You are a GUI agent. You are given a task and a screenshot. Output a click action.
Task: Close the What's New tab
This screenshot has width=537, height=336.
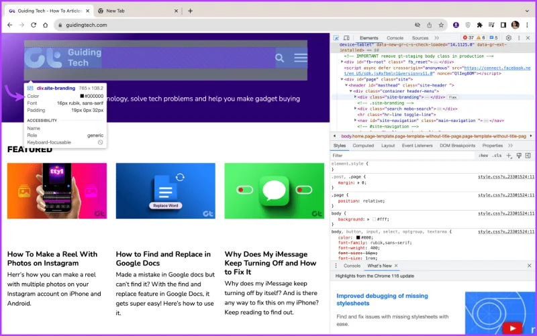click(x=396, y=266)
